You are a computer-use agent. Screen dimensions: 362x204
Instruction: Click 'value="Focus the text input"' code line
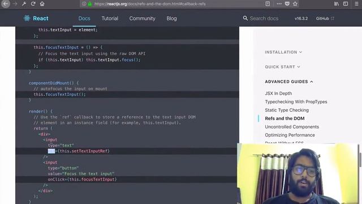click(81, 174)
